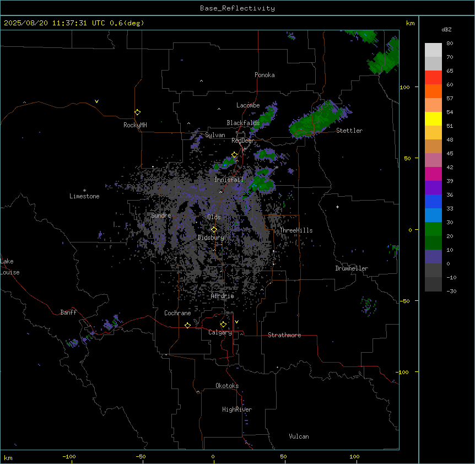The height and width of the screenshot is (464, 475).
Task: Select the RedDeer city label
Action: pos(242,141)
